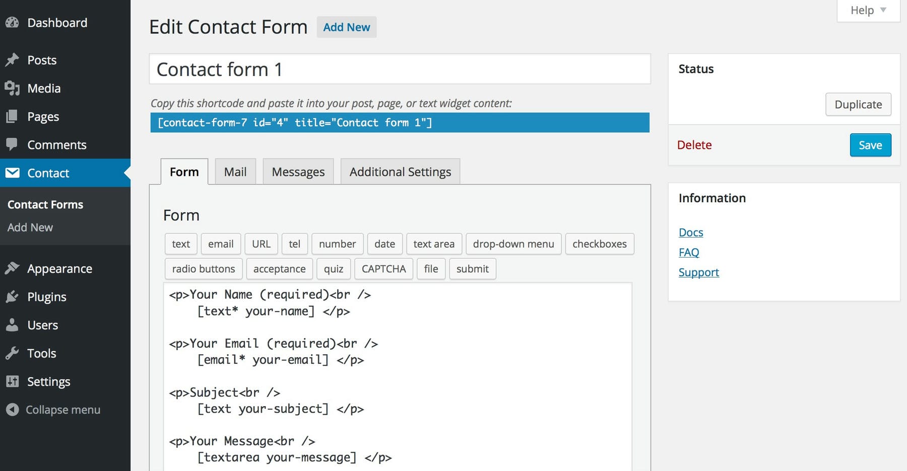Click the Settings sliders icon
The width and height of the screenshot is (907, 471).
click(12, 381)
